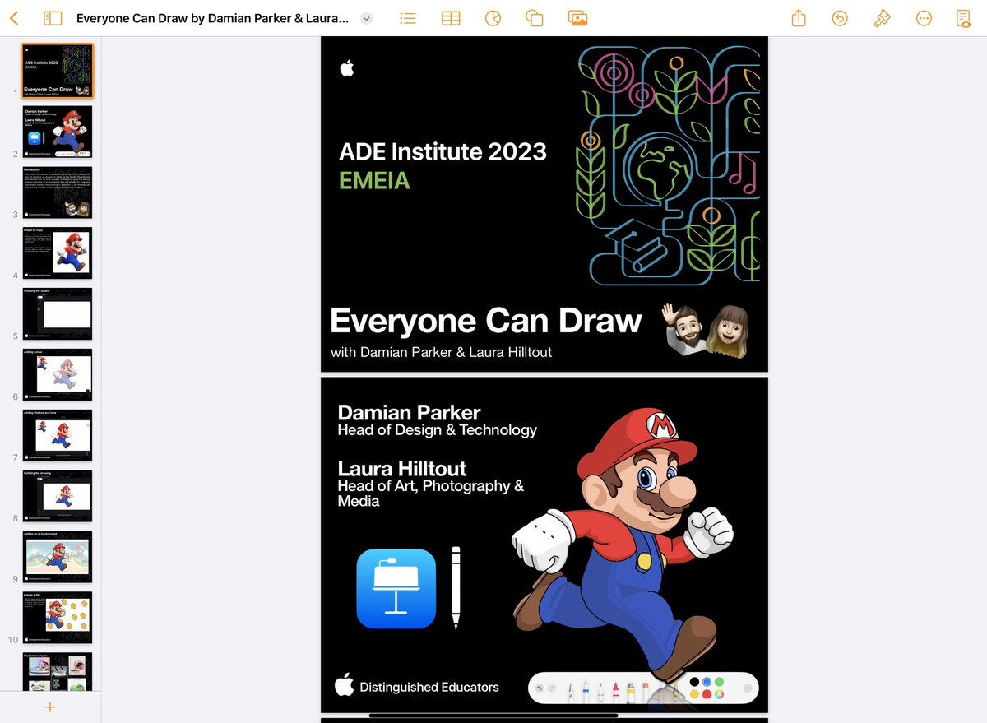Screen dimensions: 987x723
Task: Pick red swatch in Mario page drawing palette
Action: point(707,694)
